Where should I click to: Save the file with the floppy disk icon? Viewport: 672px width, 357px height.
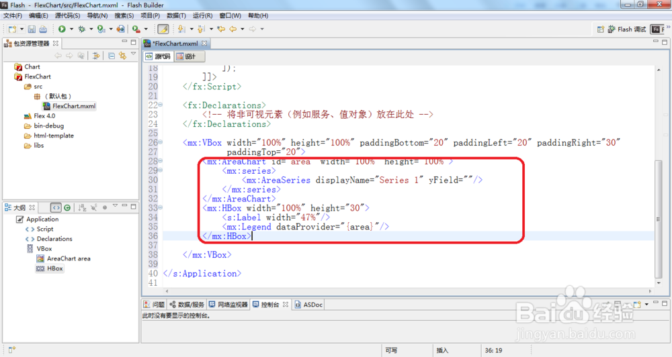tap(32, 29)
